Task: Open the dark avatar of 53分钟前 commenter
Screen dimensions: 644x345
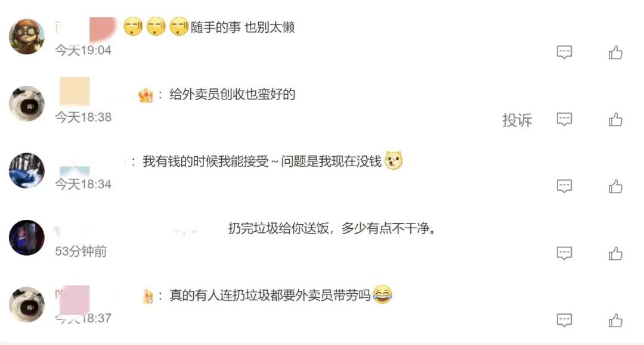Action: point(27,237)
